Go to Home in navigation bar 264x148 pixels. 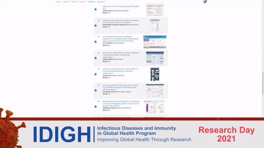pyautogui.click(x=58, y=2)
